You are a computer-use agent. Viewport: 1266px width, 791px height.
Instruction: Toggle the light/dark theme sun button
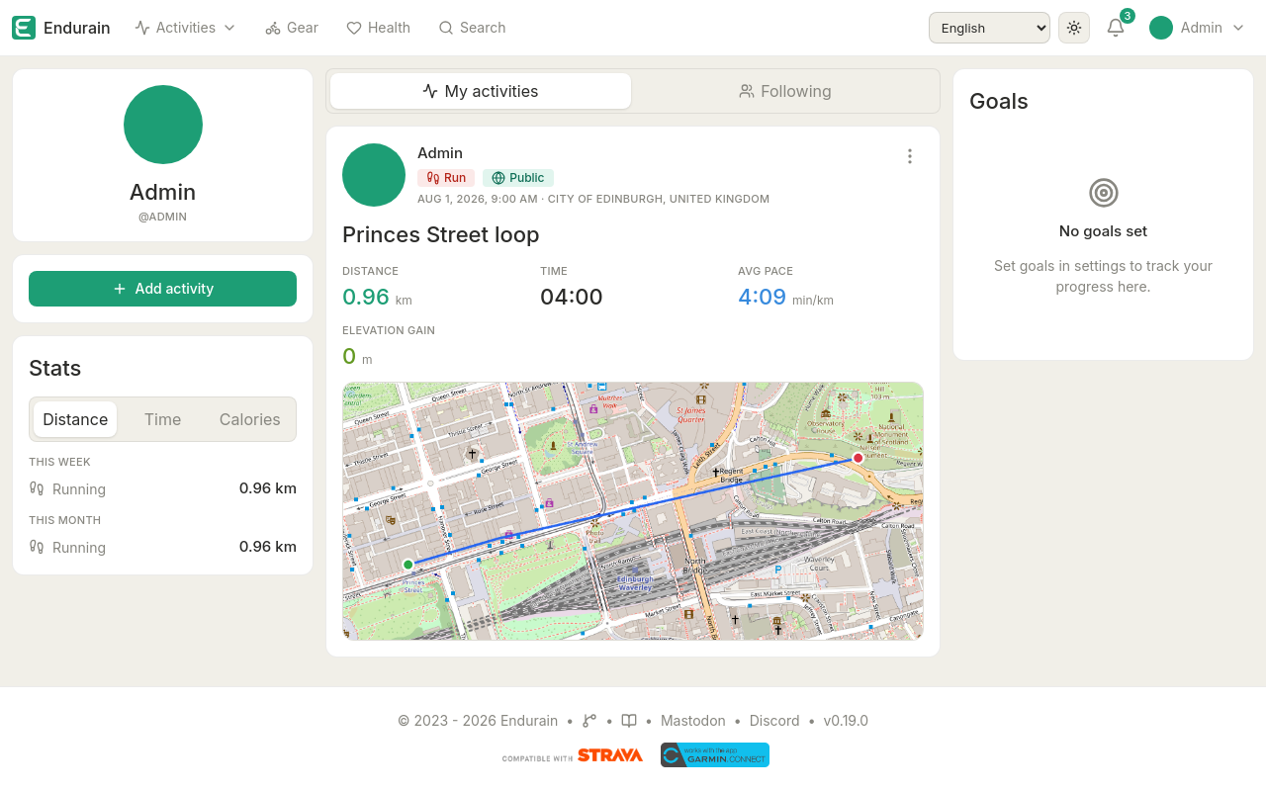tap(1074, 28)
